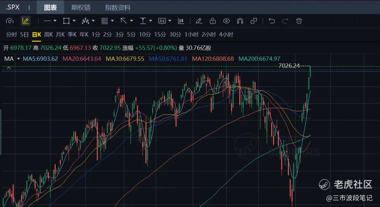The height and width of the screenshot is (207, 380).
Task: Select the 2小时 period
Action: click(x=209, y=34)
